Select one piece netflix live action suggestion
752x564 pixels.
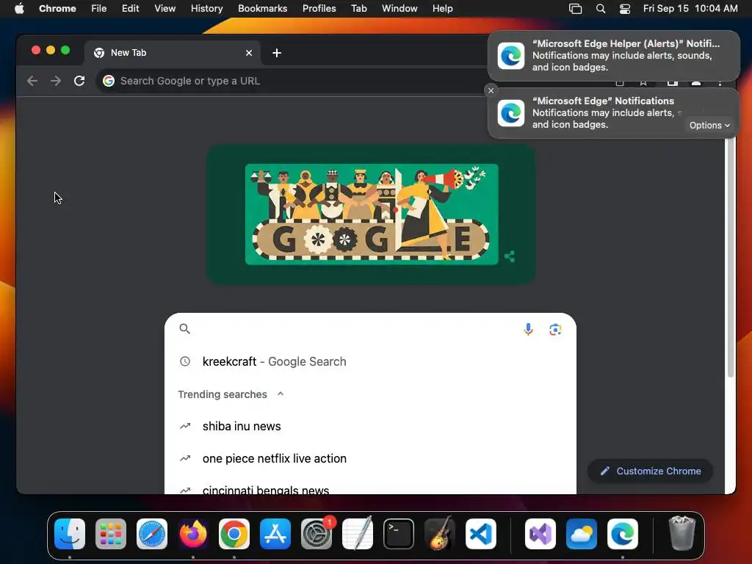370,458
